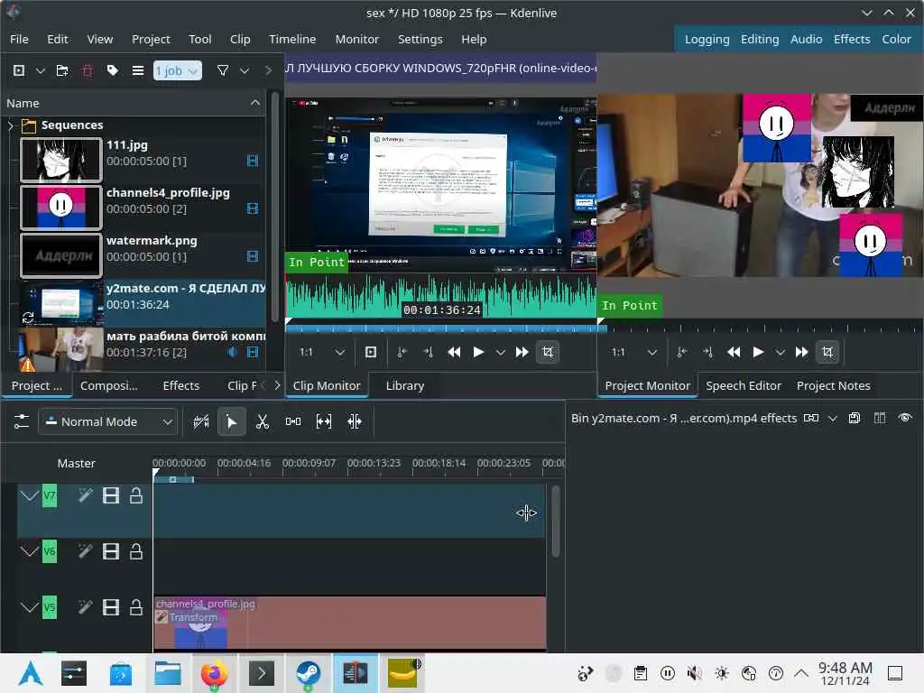Image resolution: width=924 pixels, height=693 pixels.
Task: Click the bin filter funnel icon
Action: 223,70
